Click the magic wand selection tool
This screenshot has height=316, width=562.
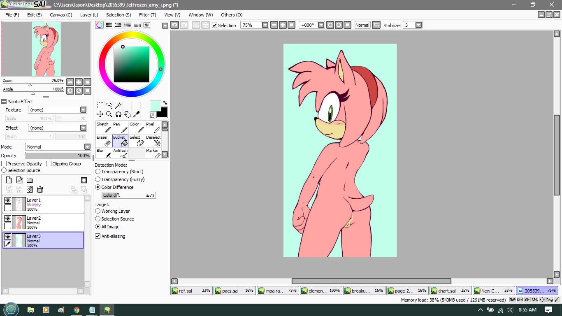[118, 105]
